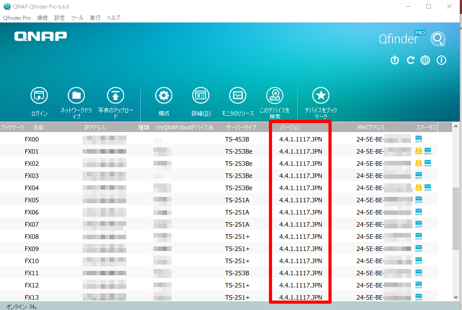462x310 pixels.
Task: Sort by the 種類 column header
Action: pyautogui.click(x=144, y=128)
